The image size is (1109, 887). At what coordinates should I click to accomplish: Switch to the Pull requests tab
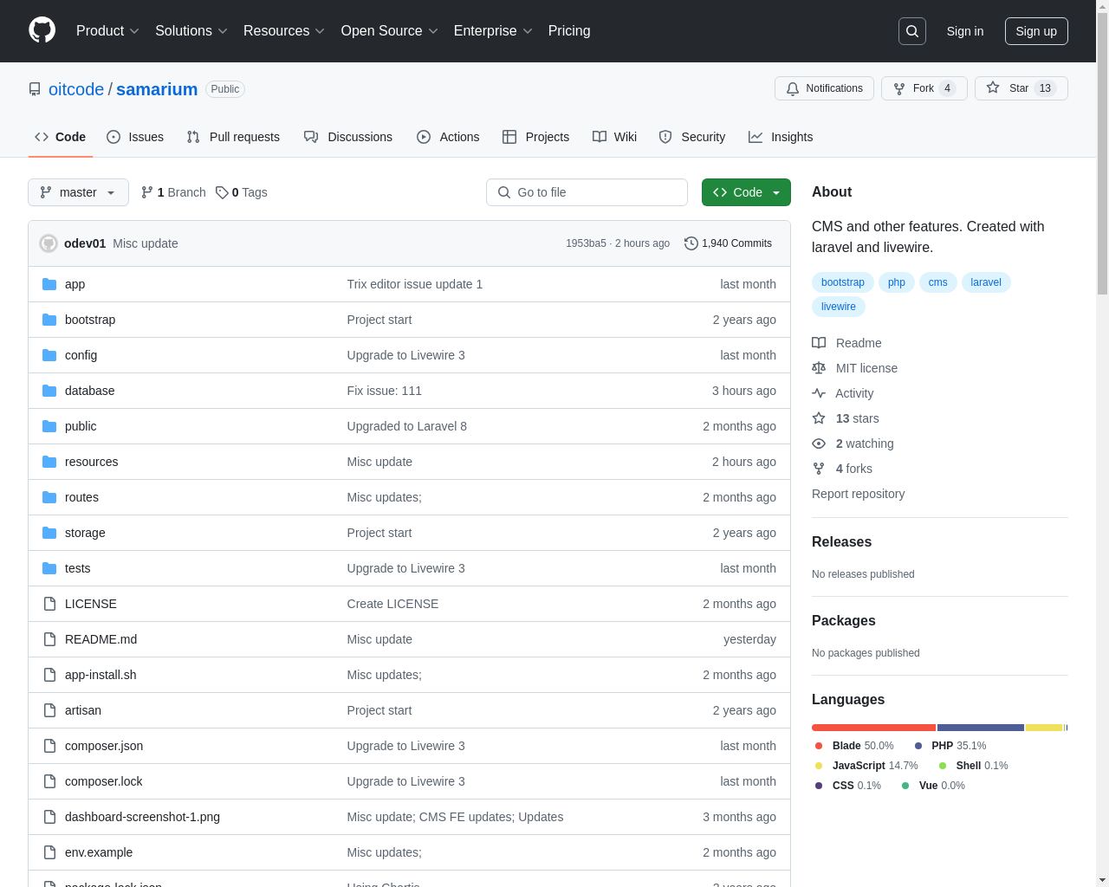(233, 137)
